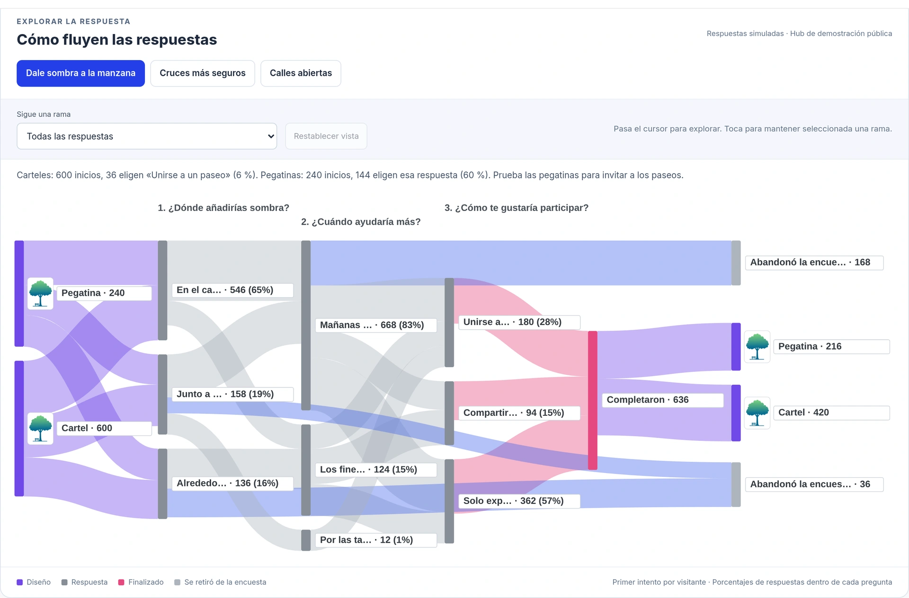Select the 'Cartel · 420' outcome label
This screenshot has width=909, height=598.
point(831,413)
